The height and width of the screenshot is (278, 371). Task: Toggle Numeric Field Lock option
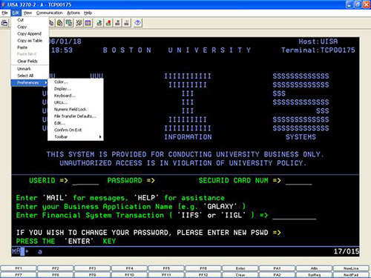[x=76, y=109]
